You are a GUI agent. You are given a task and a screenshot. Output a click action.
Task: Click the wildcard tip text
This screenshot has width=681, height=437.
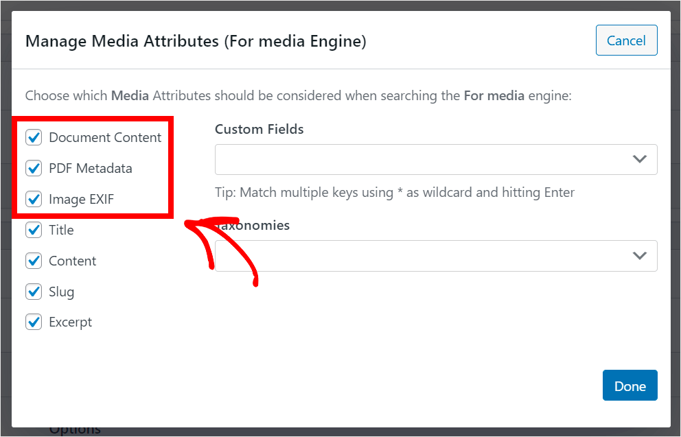[x=395, y=192]
